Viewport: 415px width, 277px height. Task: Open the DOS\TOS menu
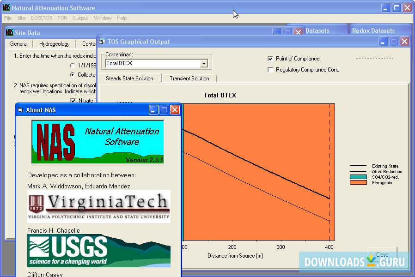point(43,18)
